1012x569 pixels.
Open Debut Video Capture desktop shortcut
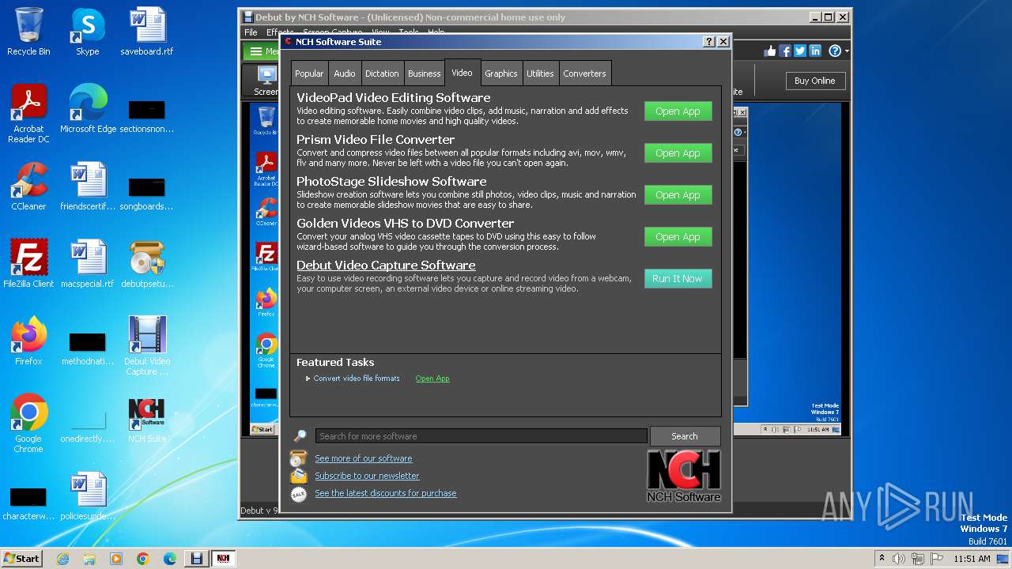click(x=147, y=345)
